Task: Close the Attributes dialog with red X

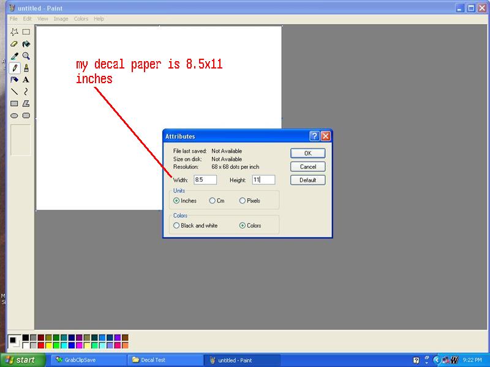Action: click(x=326, y=136)
